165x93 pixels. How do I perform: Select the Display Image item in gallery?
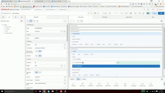99,84
